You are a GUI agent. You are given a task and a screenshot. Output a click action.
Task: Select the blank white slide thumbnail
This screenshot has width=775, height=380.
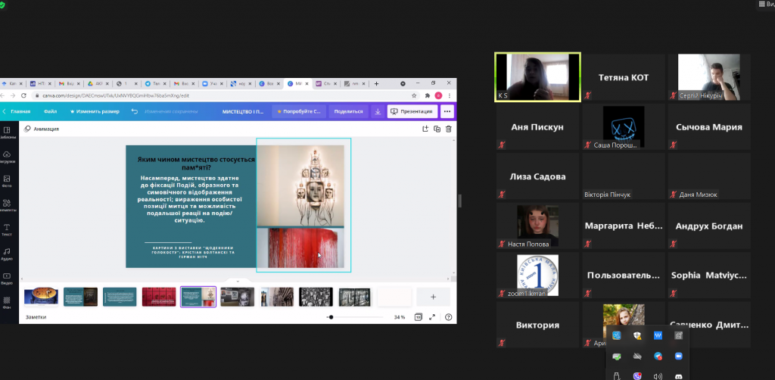[394, 297]
